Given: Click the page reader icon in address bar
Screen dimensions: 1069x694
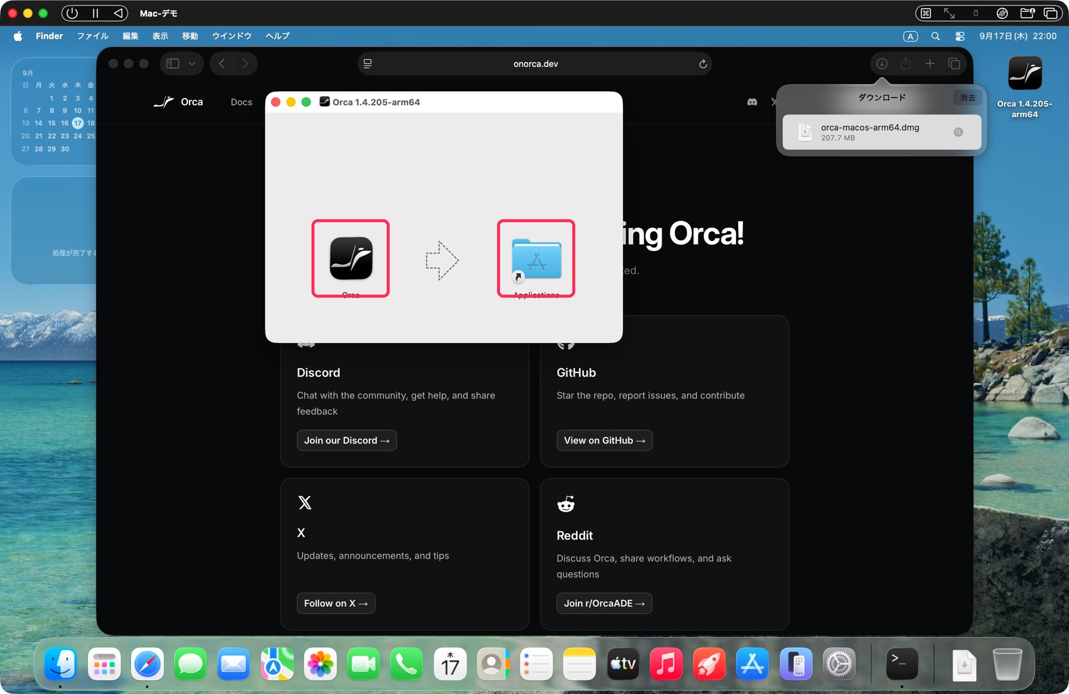Looking at the screenshot, I should tap(368, 64).
